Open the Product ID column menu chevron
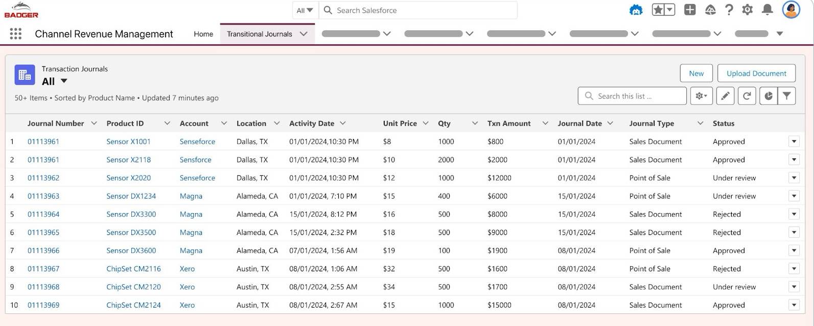This screenshot has width=814, height=326. (167, 123)
